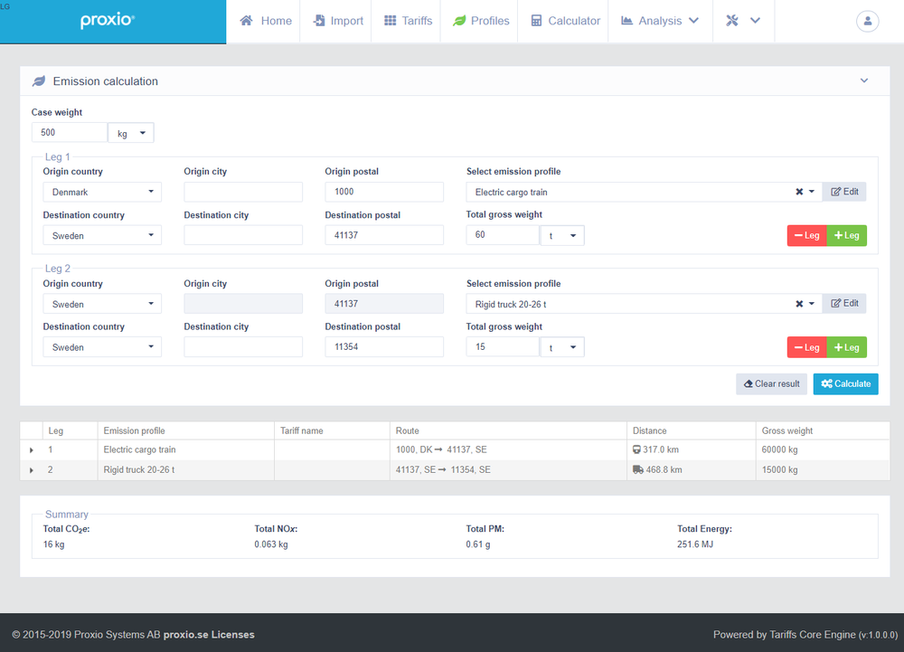Add a leg after Leg 1
The height and width of the screenshot is (652, 904).
(846, 235)
